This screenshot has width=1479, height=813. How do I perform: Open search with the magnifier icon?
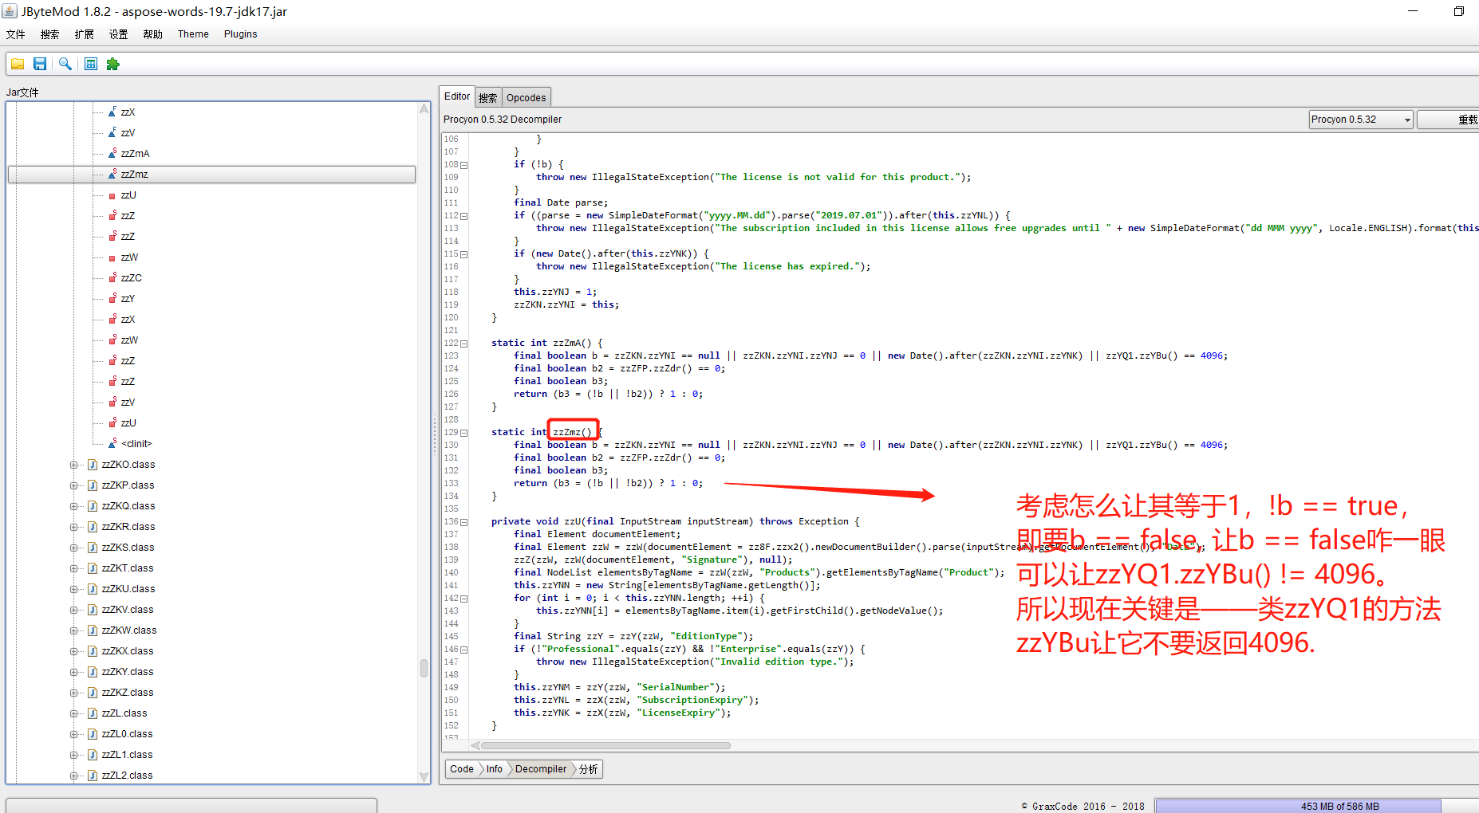(x=65, y=64)
